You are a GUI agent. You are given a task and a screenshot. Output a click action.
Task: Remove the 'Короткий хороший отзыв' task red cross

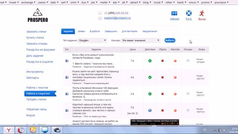coord(163,111)
